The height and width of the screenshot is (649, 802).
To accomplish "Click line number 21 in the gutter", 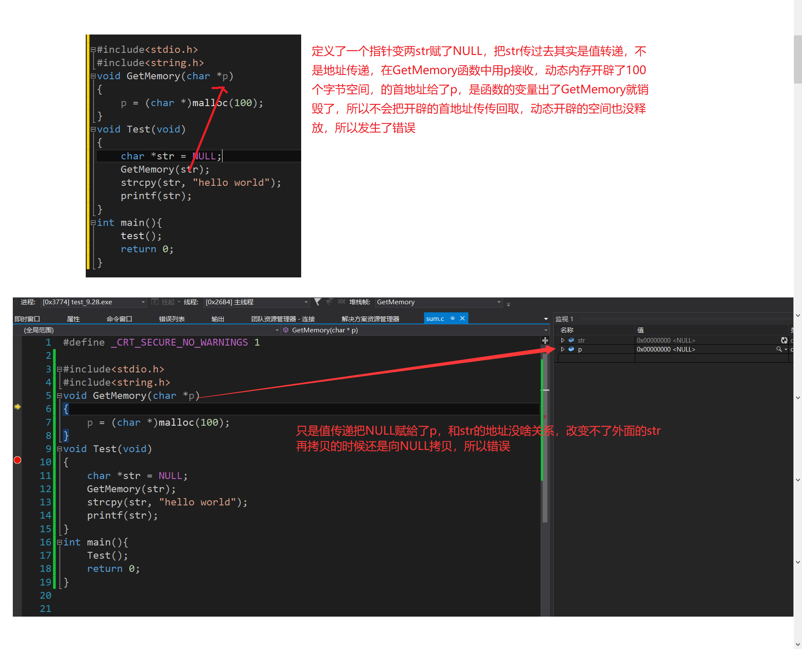I will point(46,609).
